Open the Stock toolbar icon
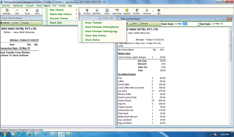This screenshot has height=137, width=234. click(x=107, y=11)
